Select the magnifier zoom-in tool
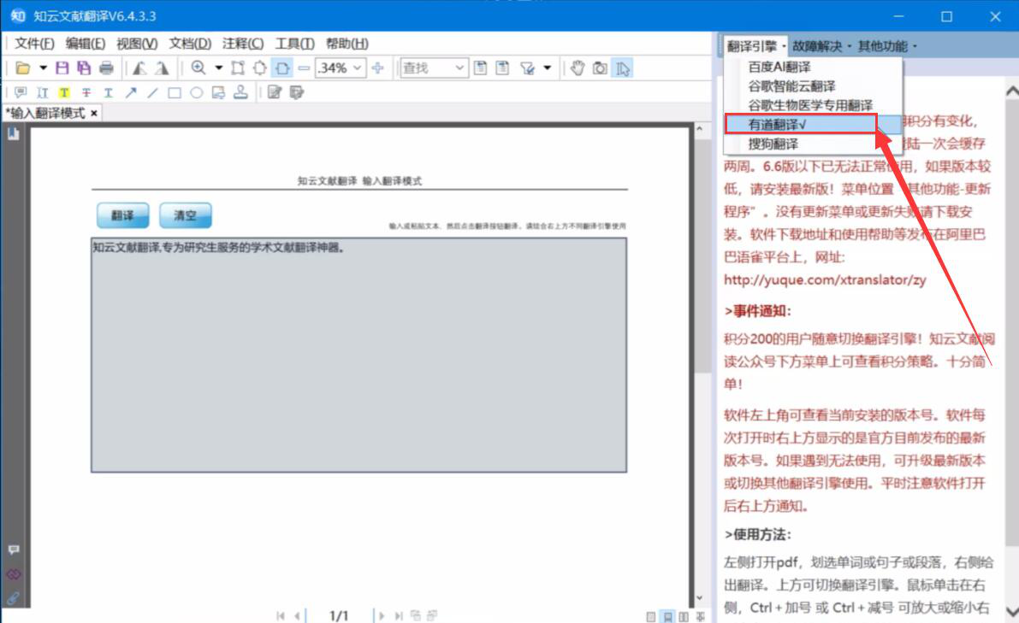The image size is (1019, 623). pos(198,68)
